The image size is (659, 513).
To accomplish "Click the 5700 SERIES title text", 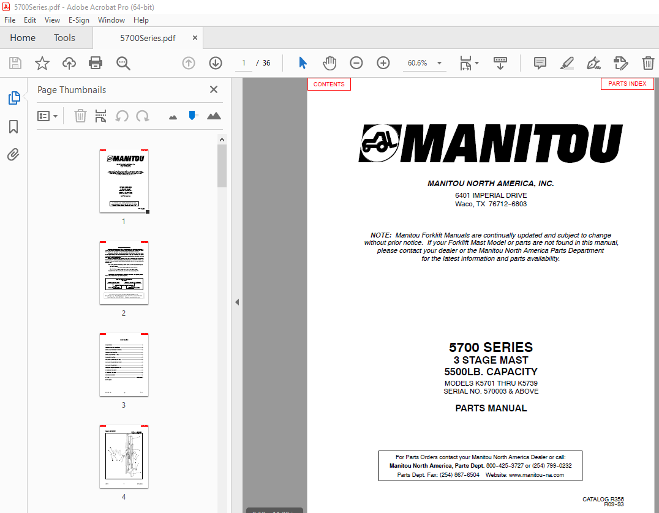I will coord(491,348).
